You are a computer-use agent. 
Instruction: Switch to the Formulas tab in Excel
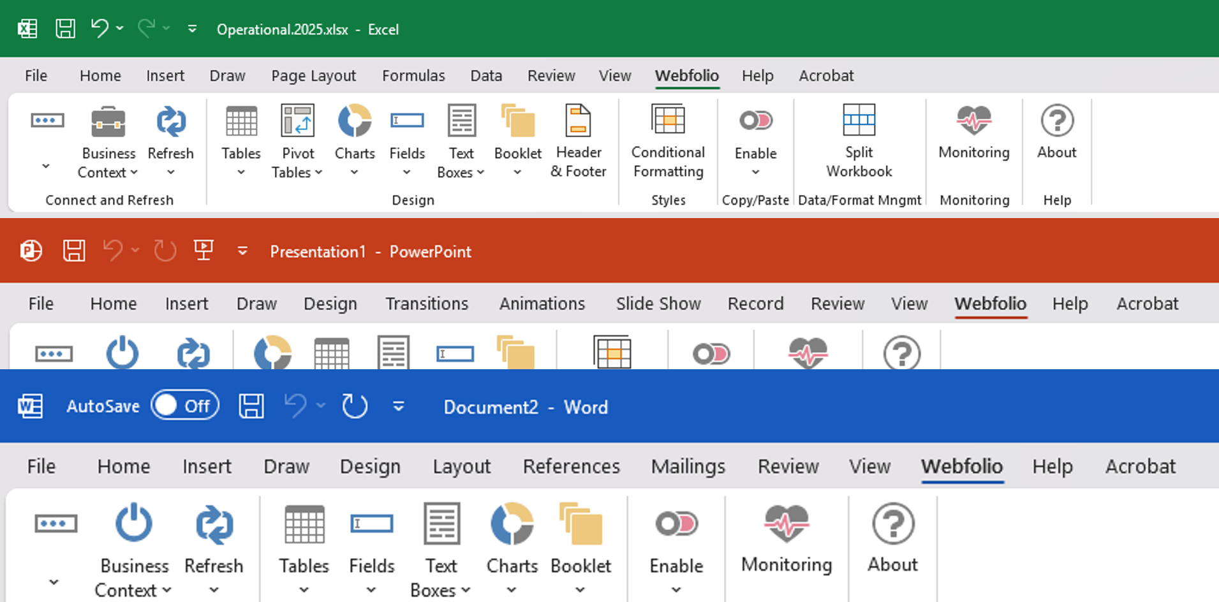(413, 76)
